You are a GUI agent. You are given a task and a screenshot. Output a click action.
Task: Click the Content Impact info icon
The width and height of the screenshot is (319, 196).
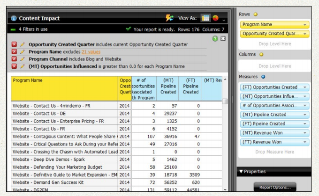pos(14,18)
